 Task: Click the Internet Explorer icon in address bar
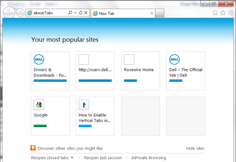tap(29, 13)
